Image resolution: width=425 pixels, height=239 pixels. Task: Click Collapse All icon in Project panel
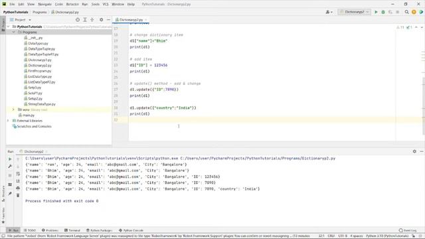click(92, 20)
